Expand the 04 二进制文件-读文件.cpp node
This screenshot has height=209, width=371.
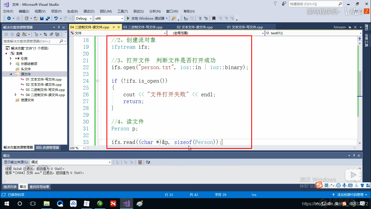pyautogui.click(x=15, y=95)
